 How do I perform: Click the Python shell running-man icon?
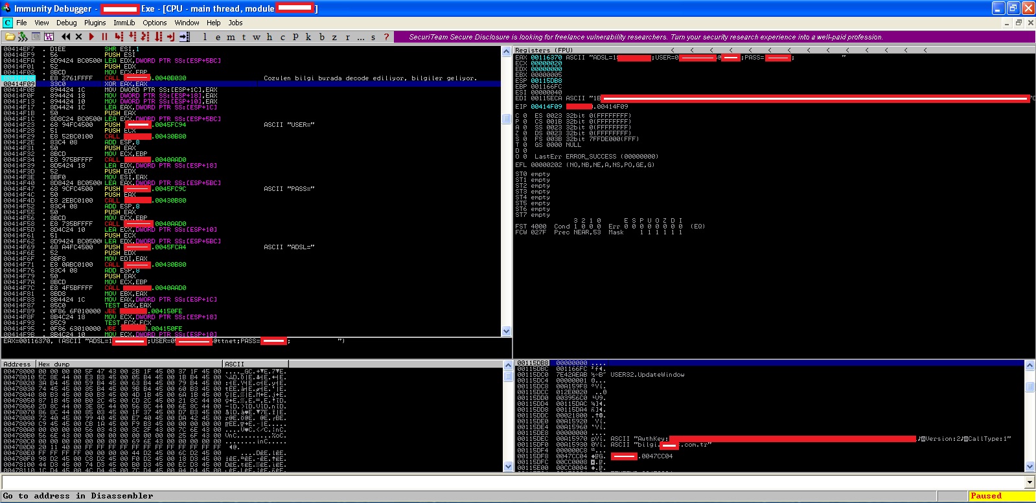coord(23,37)
